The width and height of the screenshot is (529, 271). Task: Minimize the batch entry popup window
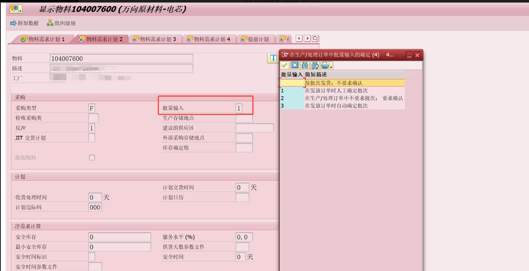click(409, 55)
